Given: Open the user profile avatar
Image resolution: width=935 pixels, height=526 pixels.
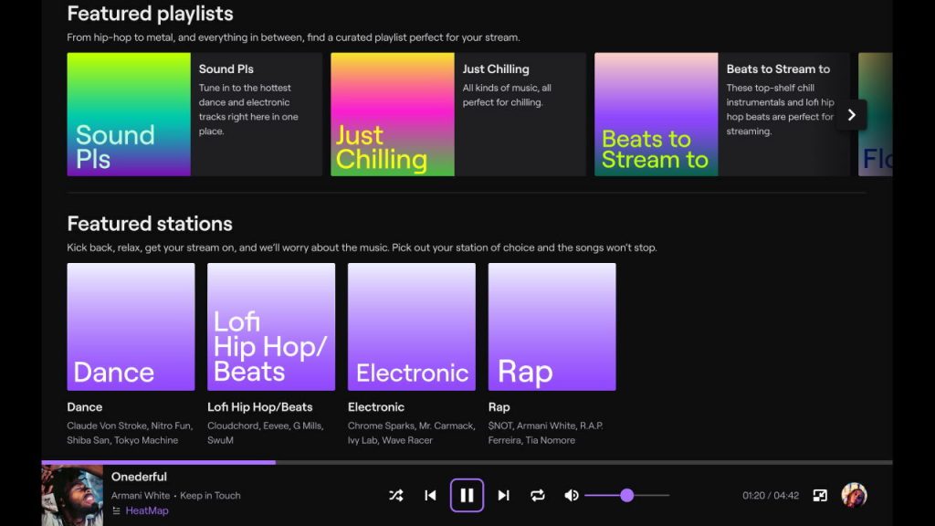Looking at the screenshot, I should [x=854, y=495].
